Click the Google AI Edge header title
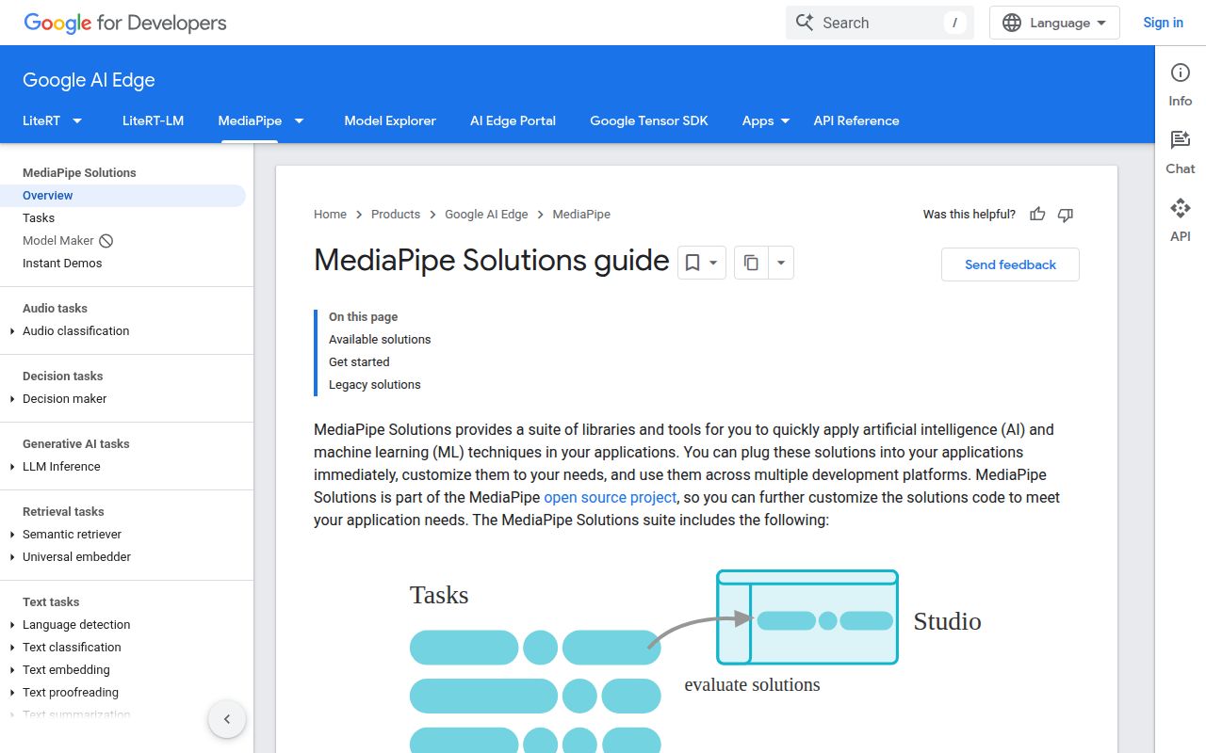 coord(89,80)
